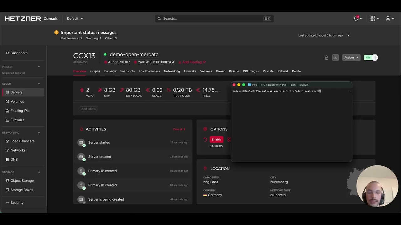Click the RAM stat icon
The height and width of the screenshot is (225, 401).
(x=100, y=90)
